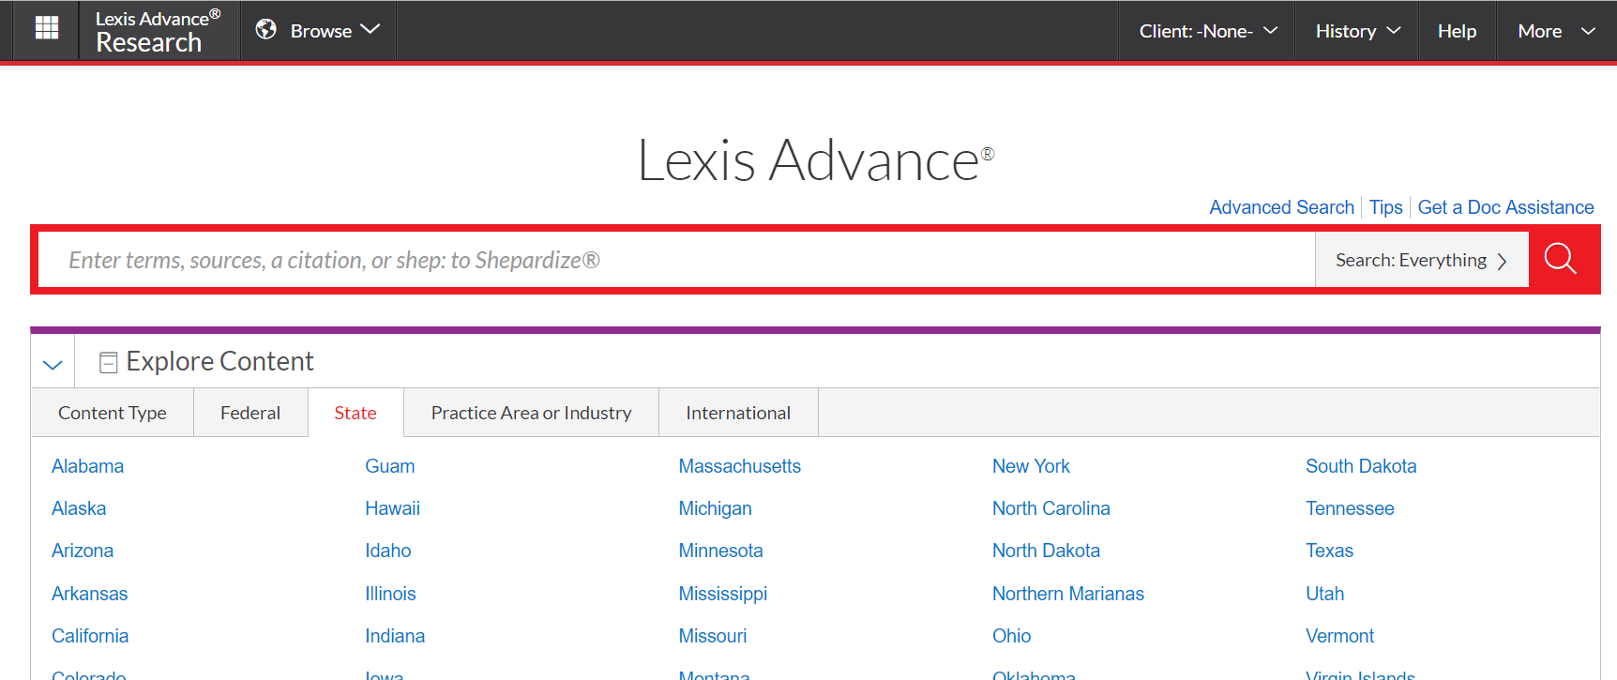Open the Arizona state link

(x=83, y=551)
